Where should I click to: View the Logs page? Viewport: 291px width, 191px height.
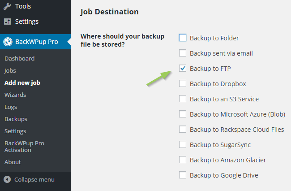coord(11,107)
